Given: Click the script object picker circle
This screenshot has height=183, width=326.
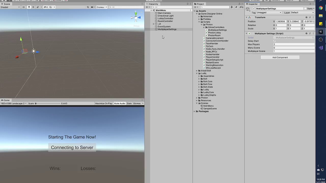Looking at the screenshot, I should tap(313, 38).
